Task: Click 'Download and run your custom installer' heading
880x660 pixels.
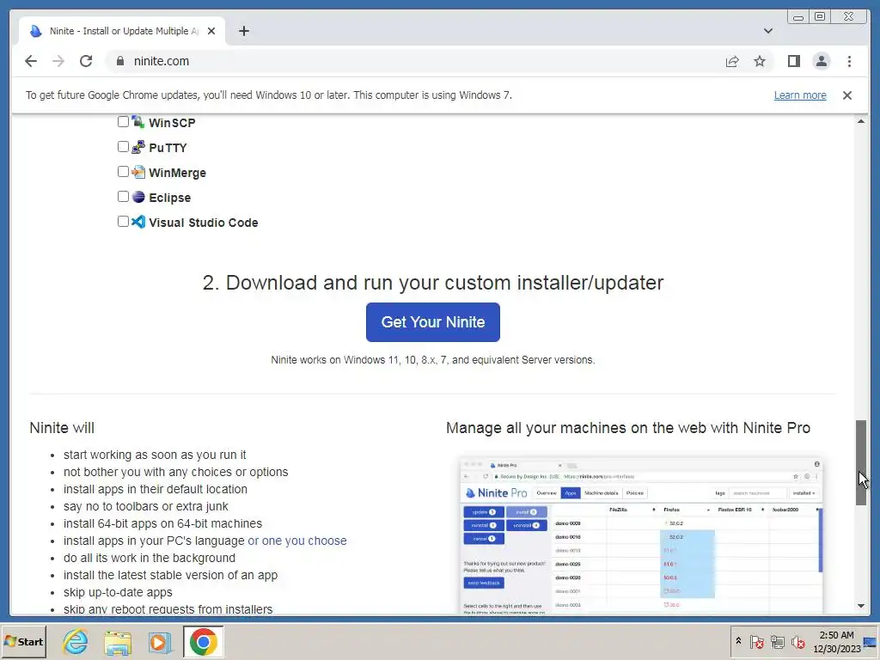Action: [433, 283]
